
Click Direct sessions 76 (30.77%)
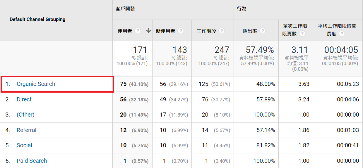(x=216, y=99)
